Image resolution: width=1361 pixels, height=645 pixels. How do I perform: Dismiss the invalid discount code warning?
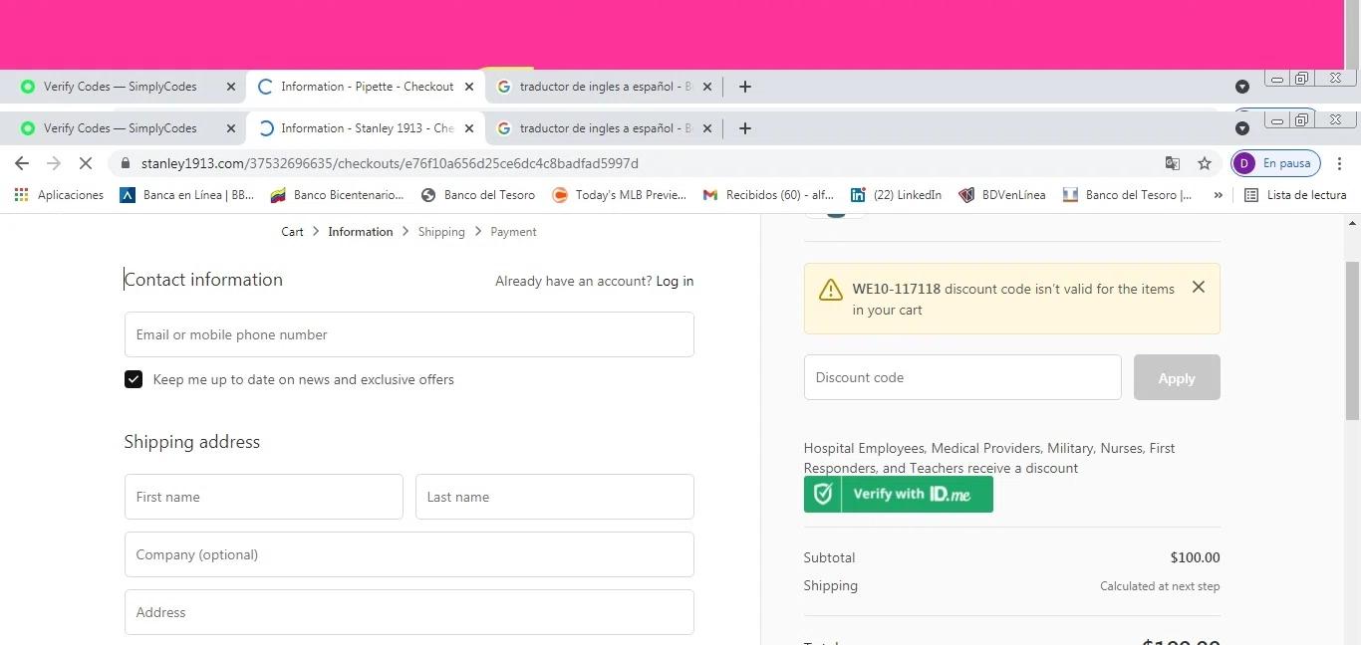(x=1199, y=287)
